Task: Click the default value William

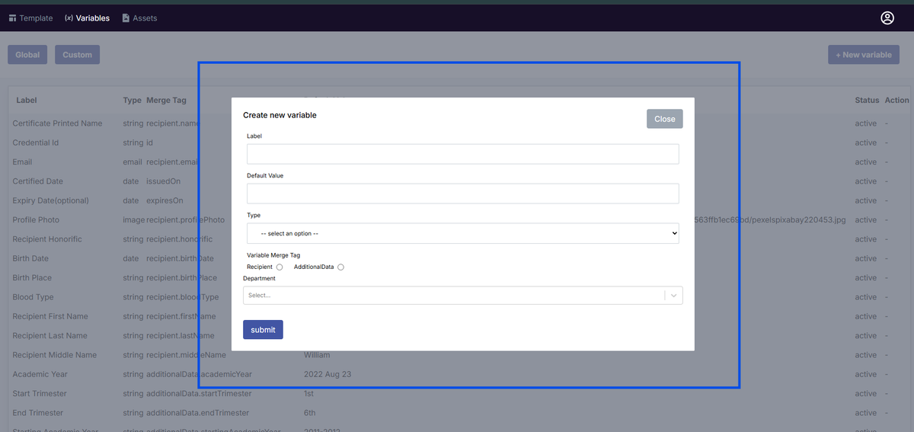Action: (x=317, y=355)
